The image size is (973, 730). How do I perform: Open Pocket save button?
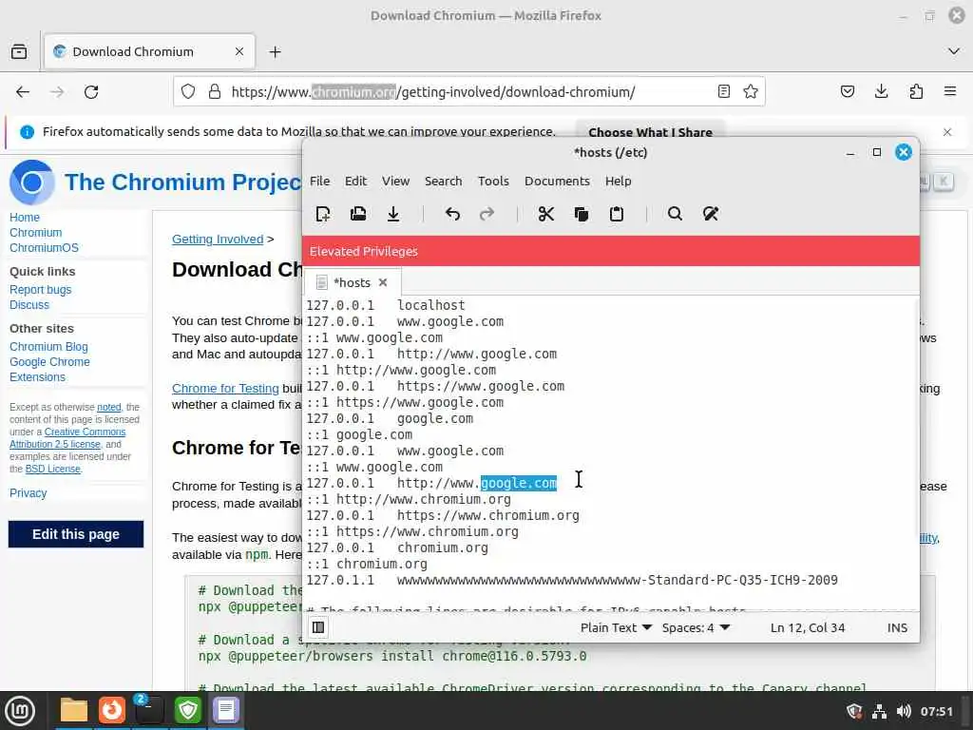click(x=847, y=92)
